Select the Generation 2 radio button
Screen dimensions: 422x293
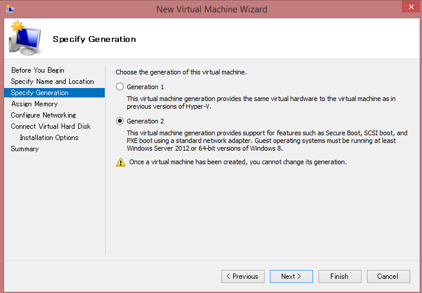(x=120, y=121)
